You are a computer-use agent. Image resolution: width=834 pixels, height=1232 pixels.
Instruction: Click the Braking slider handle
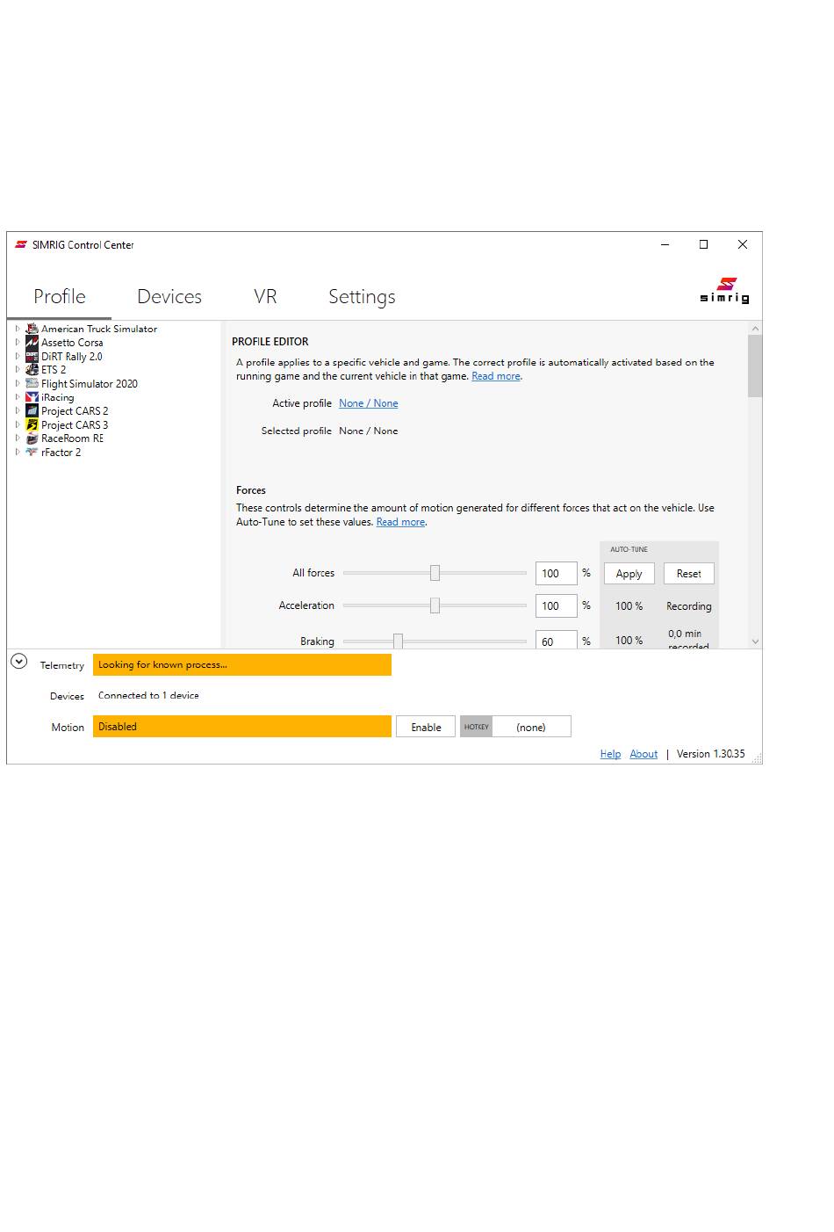398,641
